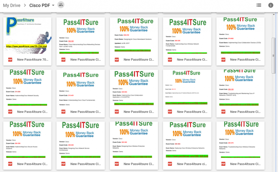Click lowercase file name "New Pass4itsure ci..."
This screenshot has height=172, width=278.
pyautogui.click(x=192, y=164)
